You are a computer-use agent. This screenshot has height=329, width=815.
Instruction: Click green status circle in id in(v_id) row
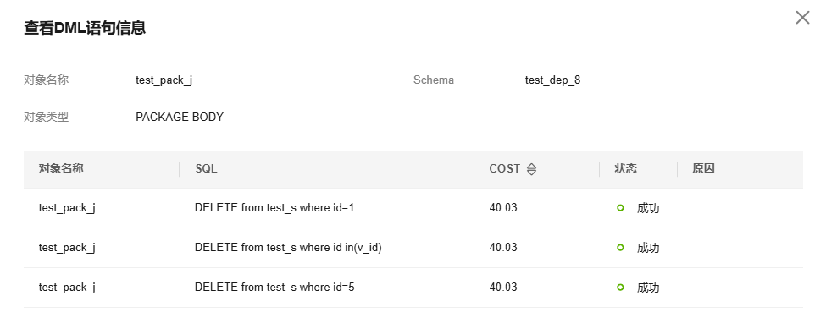pos(620,248)
